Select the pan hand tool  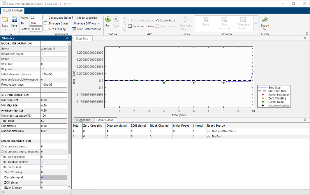pyautogui.click(x=124, y=28)
